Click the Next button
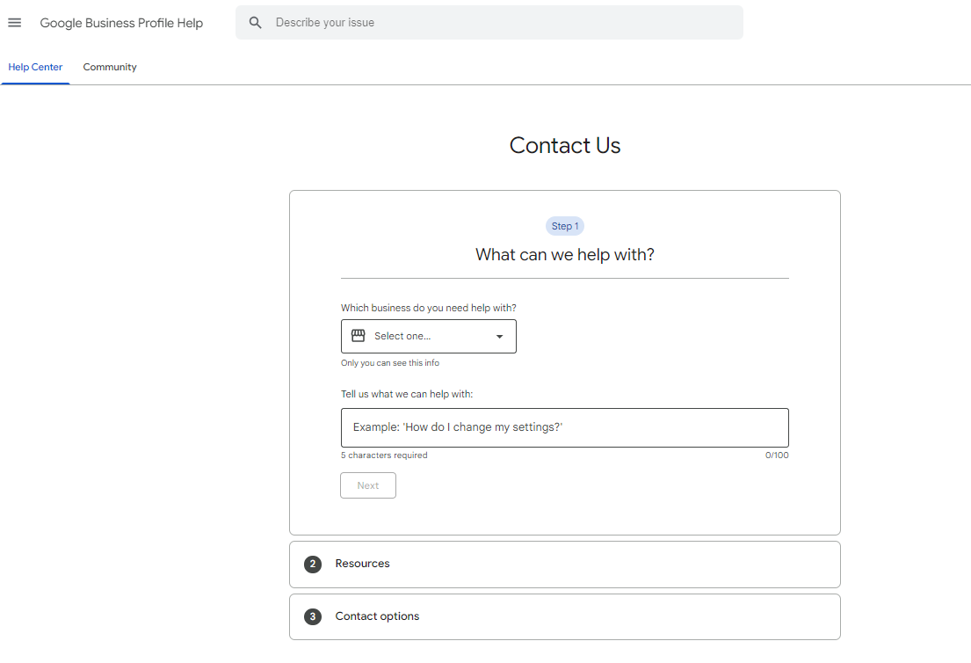The width and height of the screenshot is (971, 663). click(x=367, y=484)
